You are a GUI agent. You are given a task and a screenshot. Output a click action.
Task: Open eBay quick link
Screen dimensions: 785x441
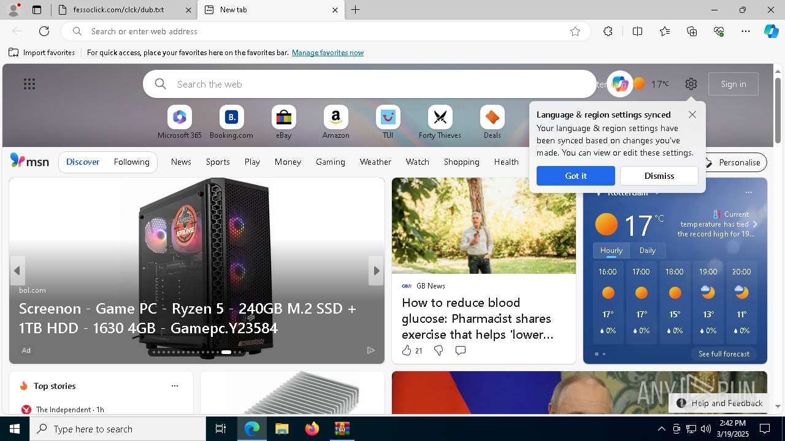(283, 123)
